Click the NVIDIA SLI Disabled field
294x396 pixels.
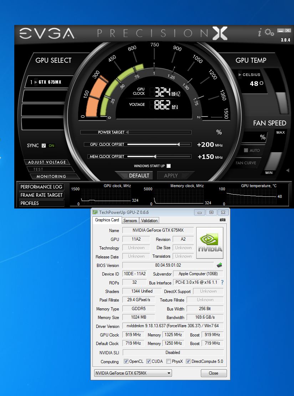173,352
